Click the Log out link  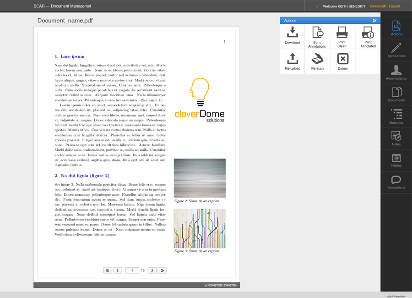point(394,6)
